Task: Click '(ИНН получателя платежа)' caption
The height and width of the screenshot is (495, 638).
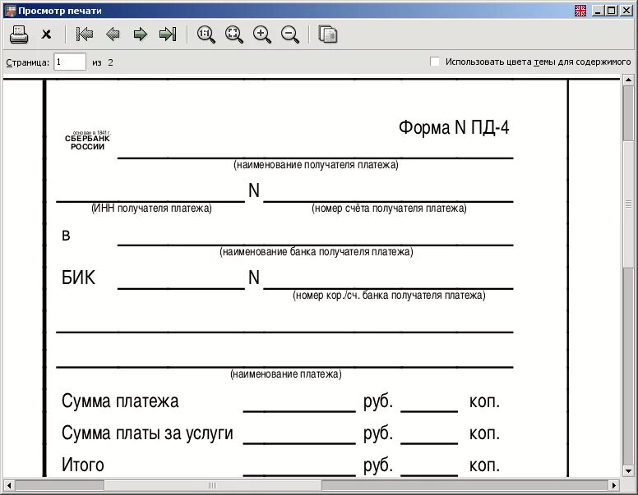Action: (x=151, y=208)
